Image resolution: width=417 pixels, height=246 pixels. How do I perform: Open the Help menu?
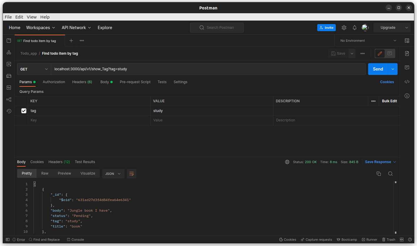pos(45,17)
